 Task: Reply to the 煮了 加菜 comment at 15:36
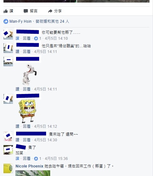tap(27, 159)
